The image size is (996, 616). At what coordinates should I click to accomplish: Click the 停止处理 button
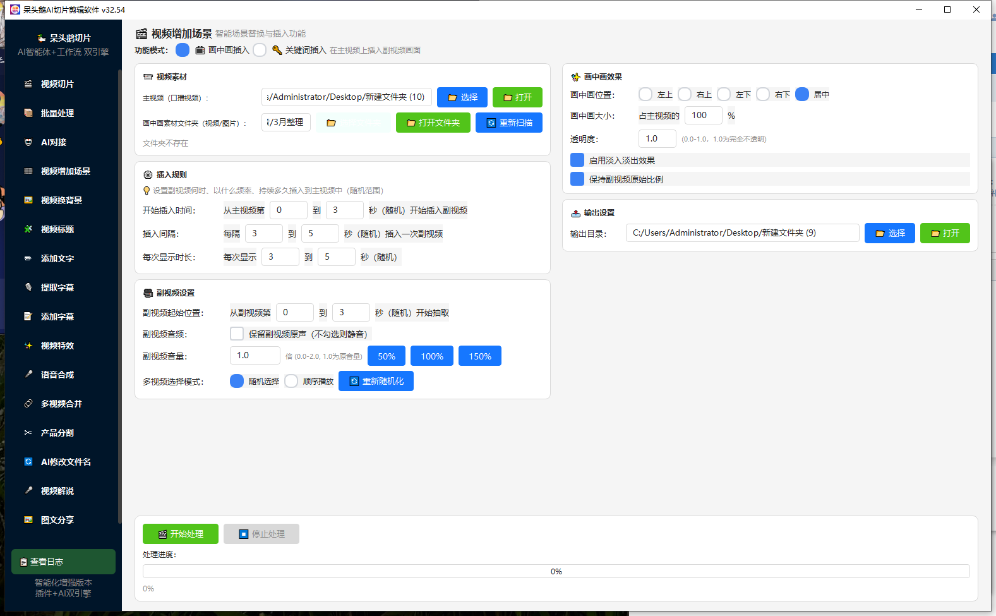point(261,534)
